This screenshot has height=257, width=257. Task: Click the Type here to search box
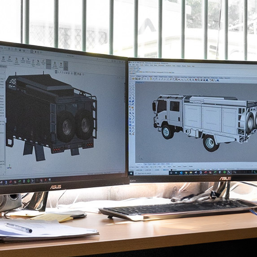point(152,173)
